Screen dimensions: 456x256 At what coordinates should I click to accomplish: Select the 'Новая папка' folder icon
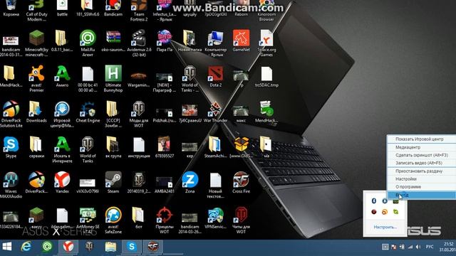(x=190, y=41)
